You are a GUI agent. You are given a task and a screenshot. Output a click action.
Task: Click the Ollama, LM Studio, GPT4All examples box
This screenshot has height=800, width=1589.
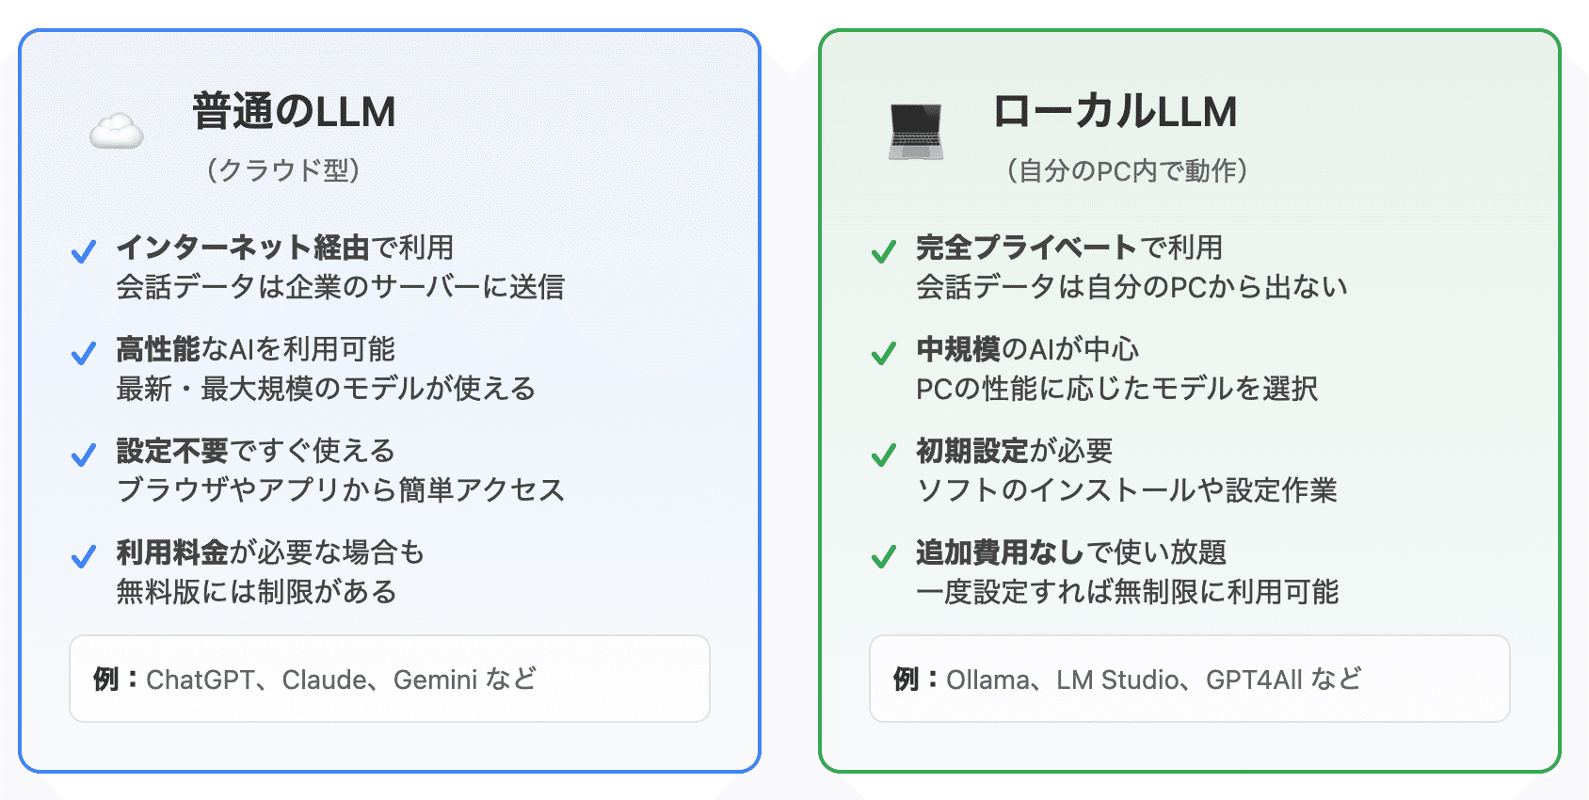[1189, 679]
